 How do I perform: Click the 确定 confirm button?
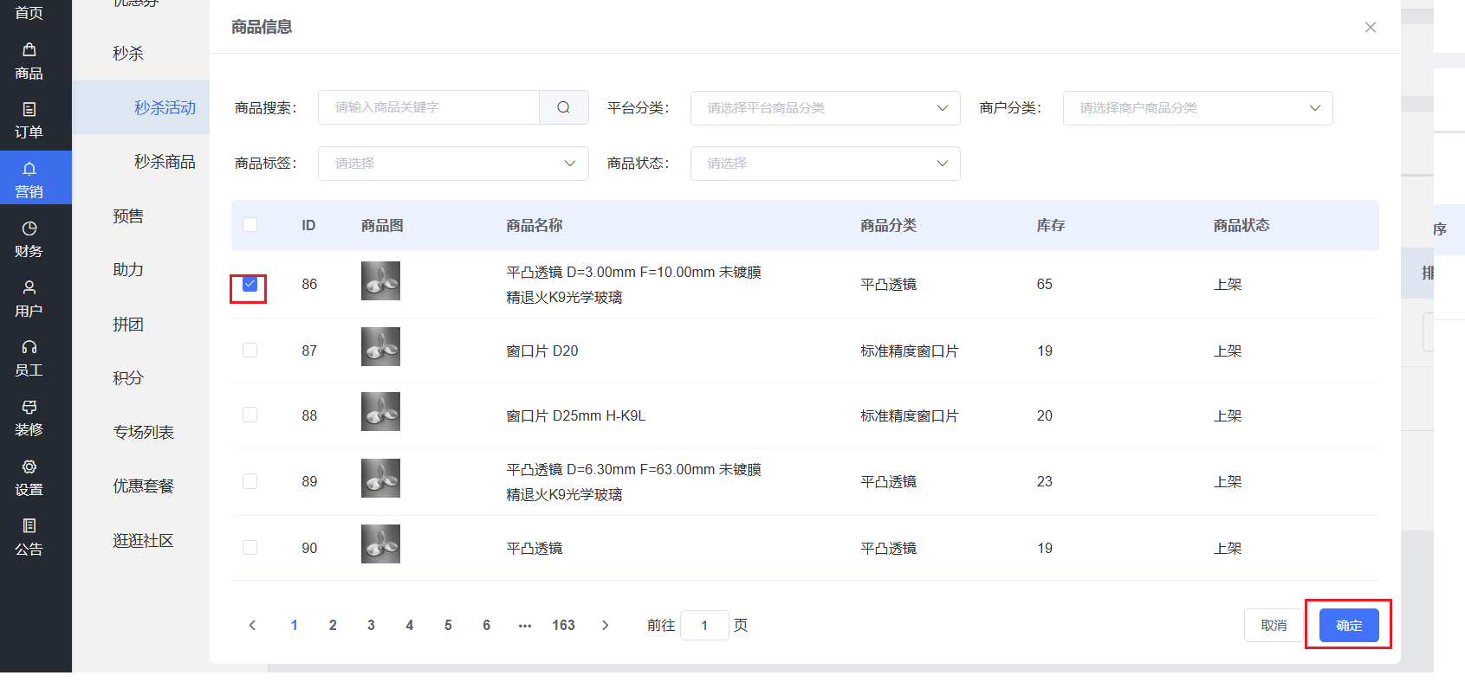point(1349,625)
